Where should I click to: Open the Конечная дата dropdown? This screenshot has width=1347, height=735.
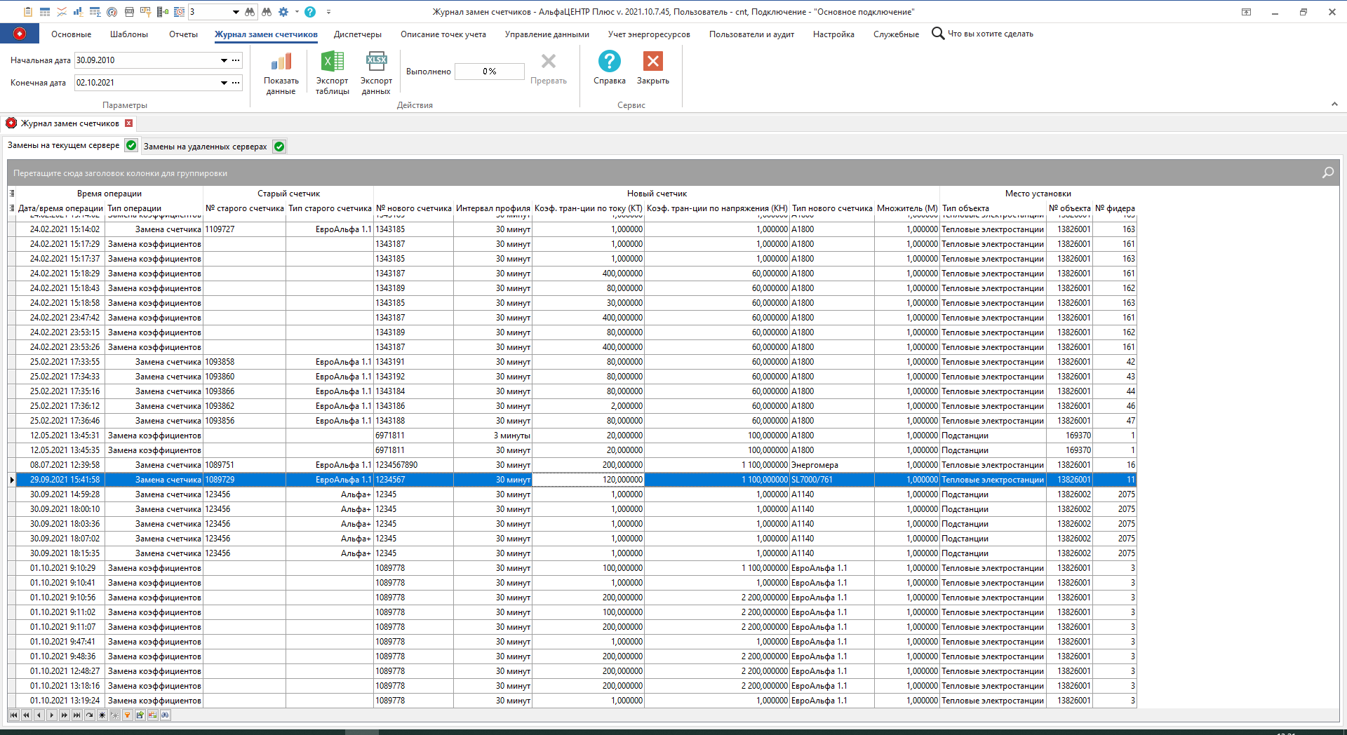pos(222,83)
